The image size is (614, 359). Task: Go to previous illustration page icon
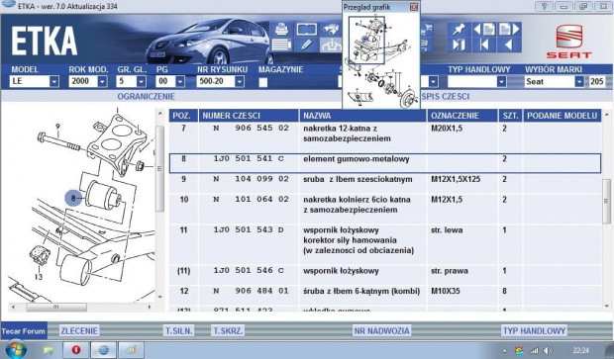483,30
